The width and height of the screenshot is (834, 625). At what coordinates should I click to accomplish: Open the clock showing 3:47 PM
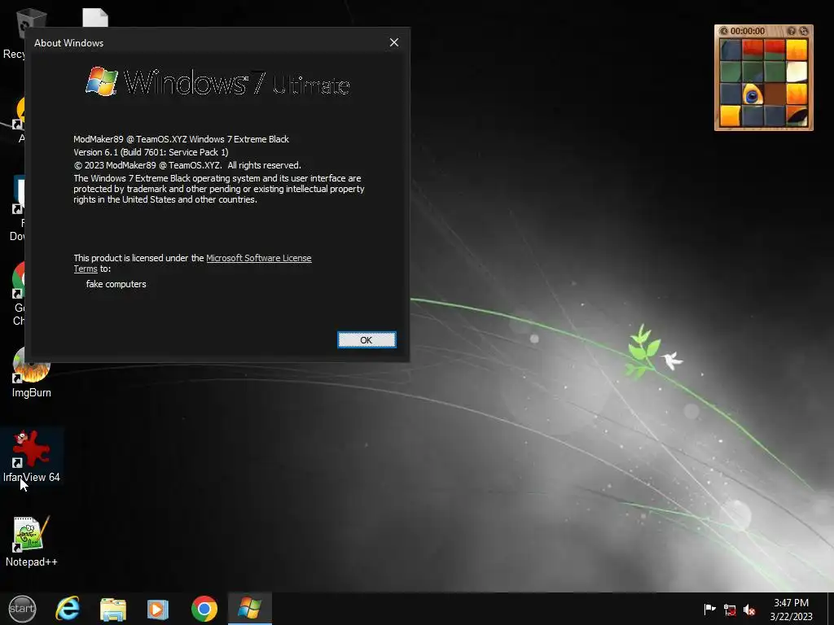[791, 609]
